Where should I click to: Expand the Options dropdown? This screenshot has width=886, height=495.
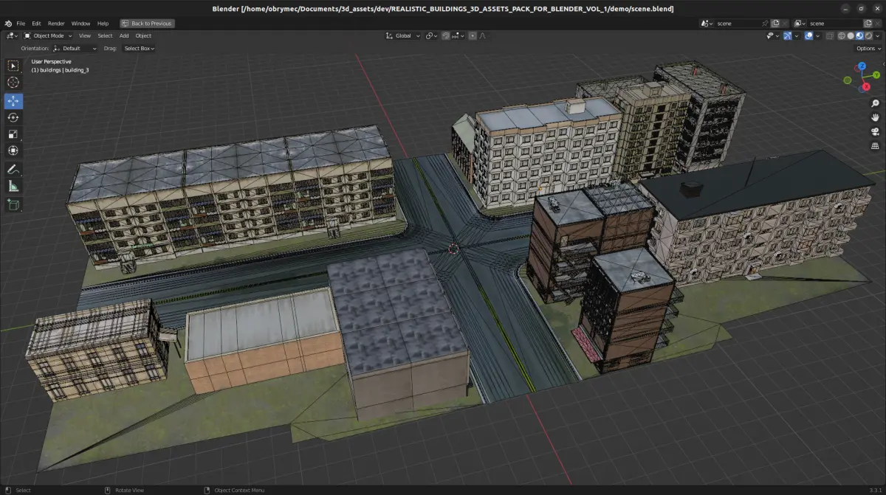[x=869, y=48]
